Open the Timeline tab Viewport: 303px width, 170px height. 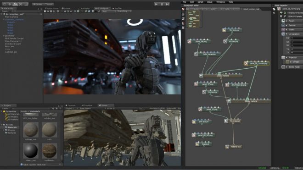(87, 105)
